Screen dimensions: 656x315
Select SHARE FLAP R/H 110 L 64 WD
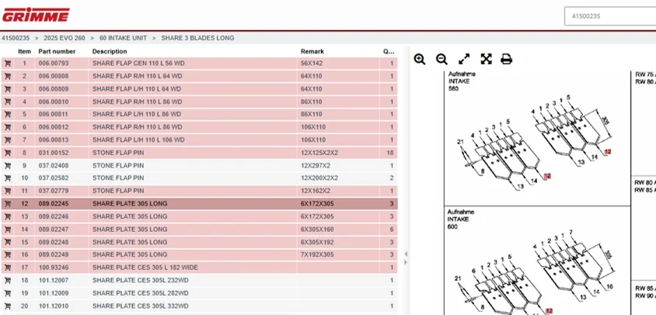click(138, 77)
